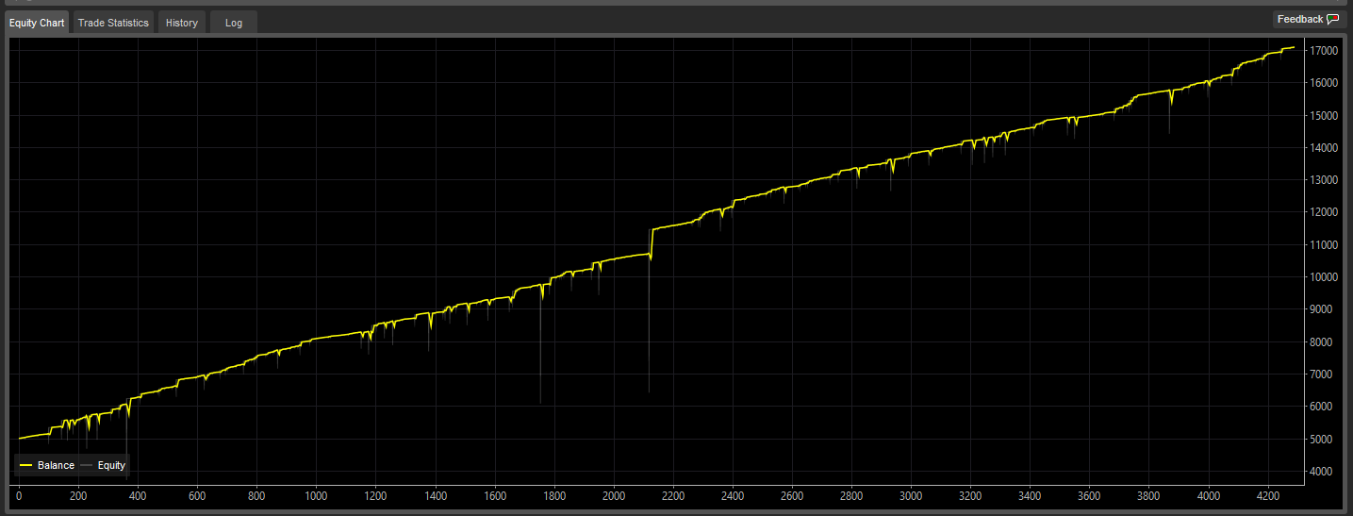Click the 10000 value on the vertical axis
Viewport: 1353px width, 516px height.
(1325, 277)
